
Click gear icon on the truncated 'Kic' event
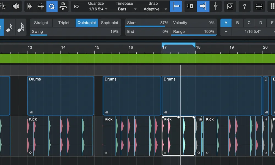tap(199, 153)
